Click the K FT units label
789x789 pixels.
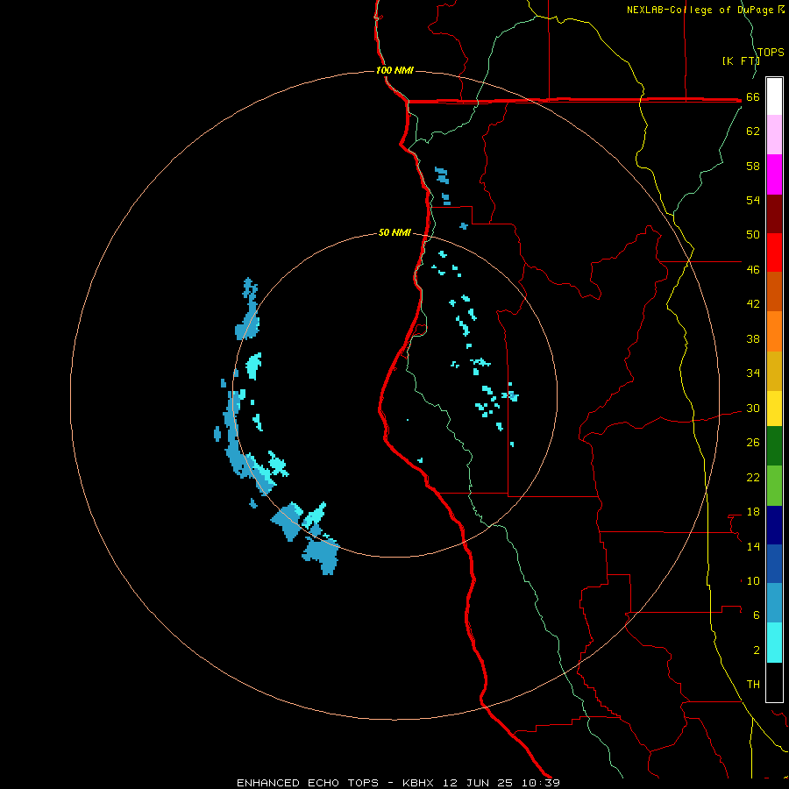(x=741, y=60)
